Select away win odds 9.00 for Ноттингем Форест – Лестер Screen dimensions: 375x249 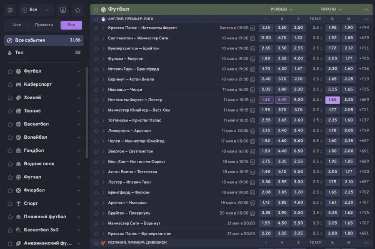click(298, 100)
